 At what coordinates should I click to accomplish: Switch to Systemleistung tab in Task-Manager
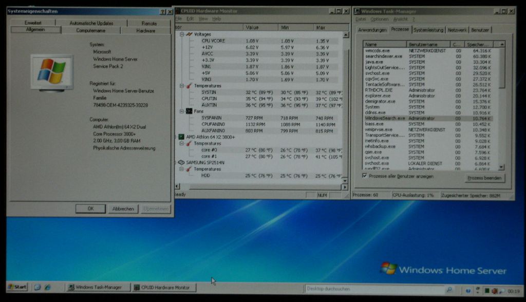coord(428,30)
